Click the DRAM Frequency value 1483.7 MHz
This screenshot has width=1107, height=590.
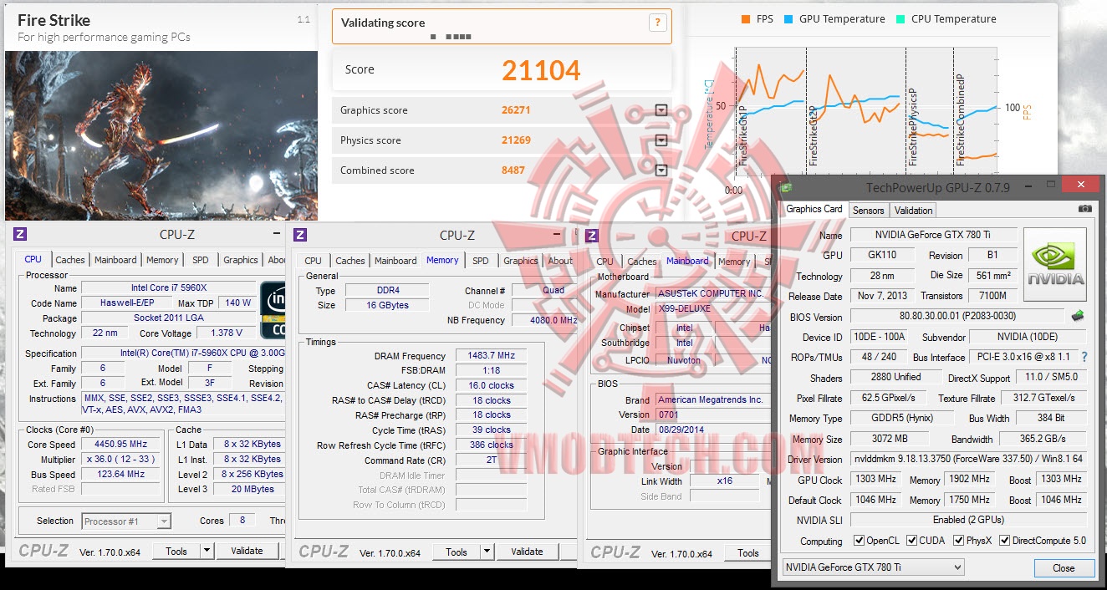(x=492, y=355)
